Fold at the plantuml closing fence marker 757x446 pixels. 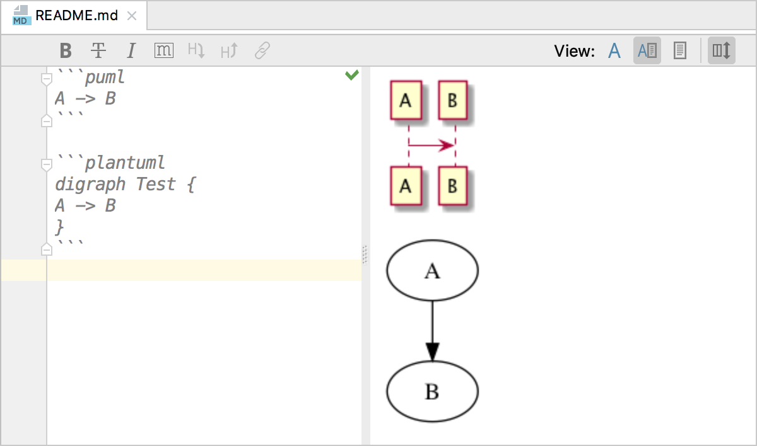46,249
